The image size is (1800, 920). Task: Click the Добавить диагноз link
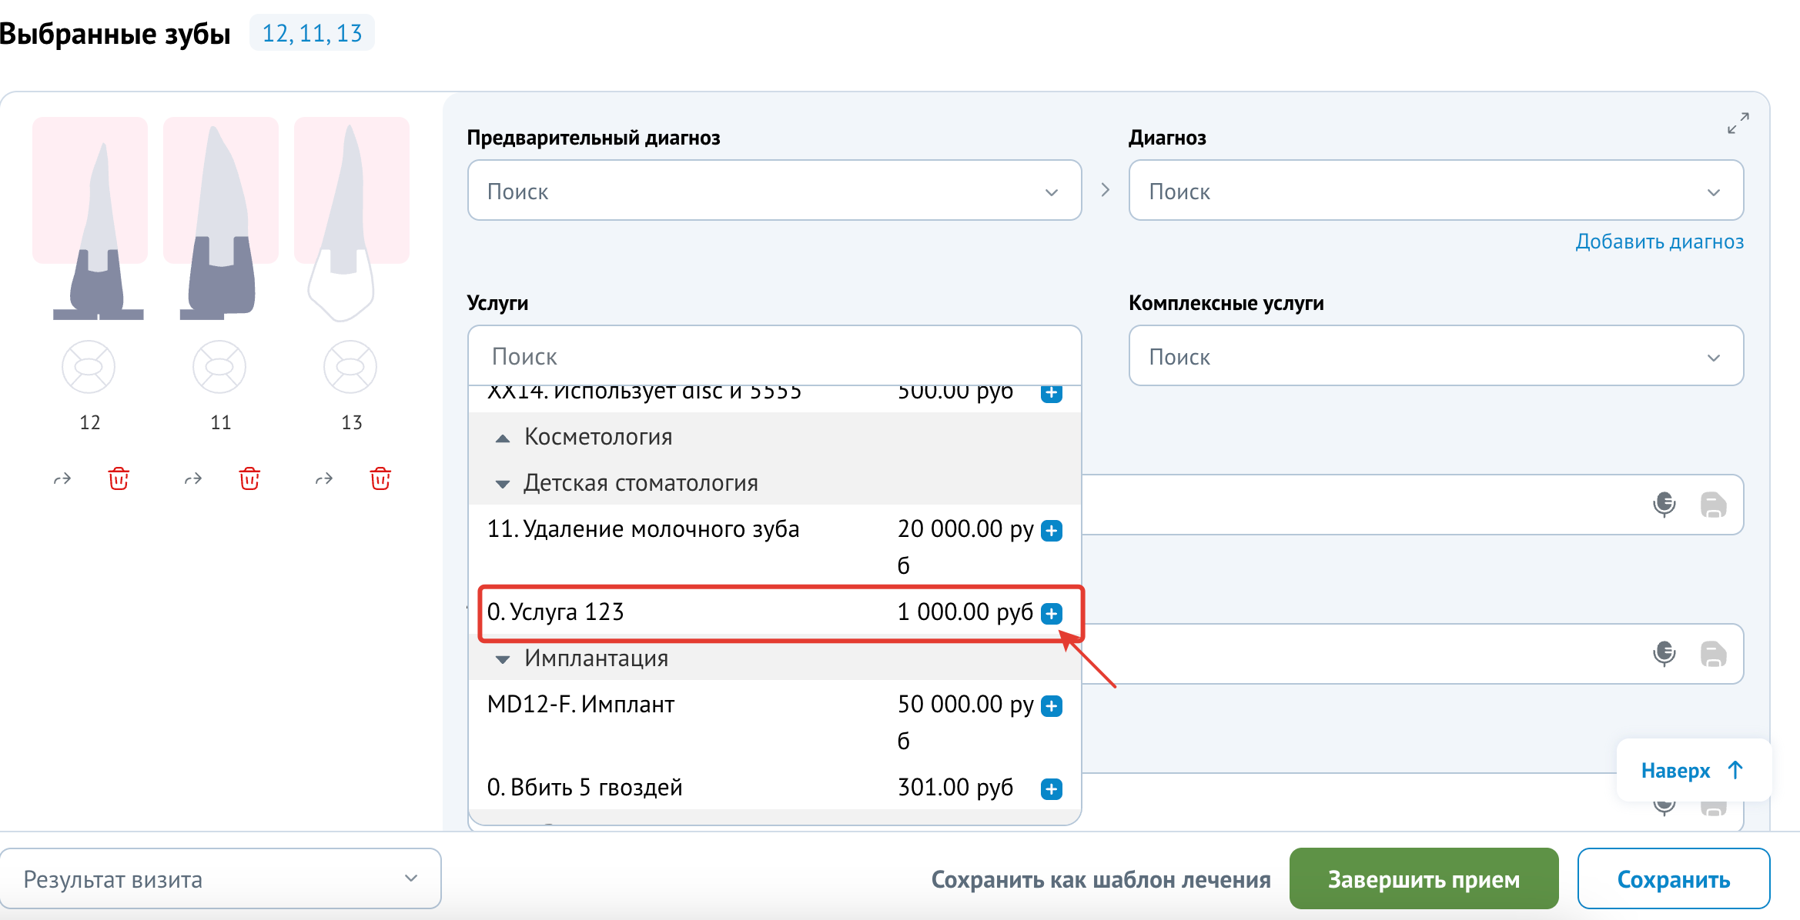click(1659, 242)
